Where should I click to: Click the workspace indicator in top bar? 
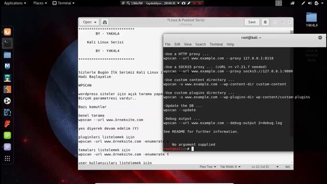click(x=278, y=3)
